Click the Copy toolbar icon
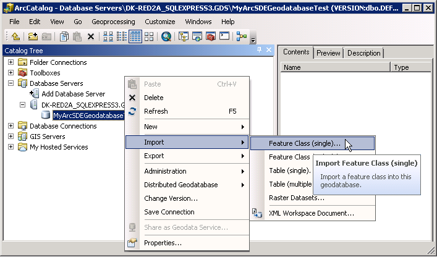Screen dimensions: 437x257 click(64, 36)
